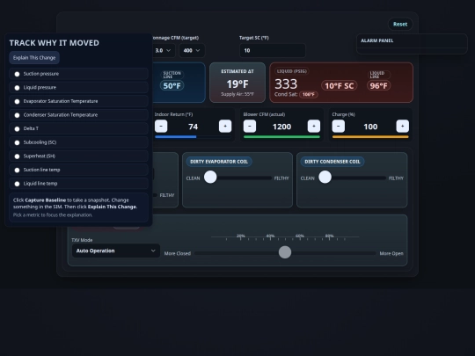This screenshot has height=356, width=475.
Task: Click the Dirty Evaporator Coil slider handle
Action: click(x=210, y=177)
